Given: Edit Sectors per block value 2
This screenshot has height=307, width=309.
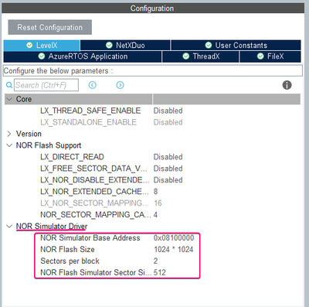Looking at the screenshot, I should 155,261.
